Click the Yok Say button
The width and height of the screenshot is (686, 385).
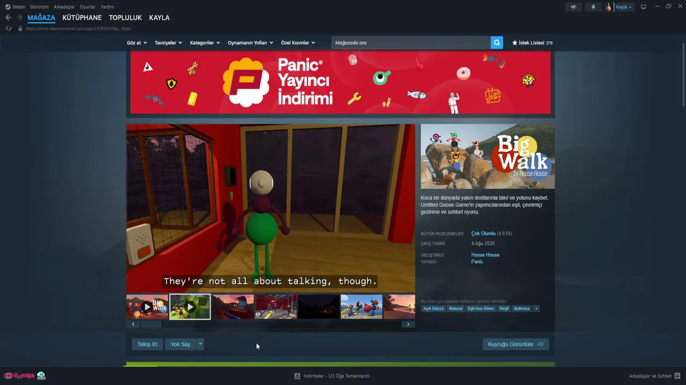181,344
